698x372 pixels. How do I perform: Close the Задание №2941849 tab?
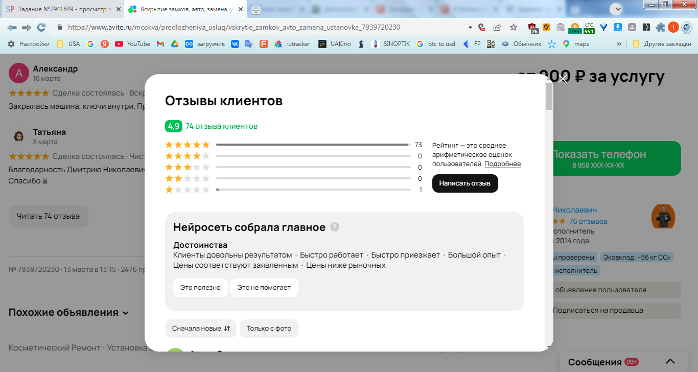click(119, 9)
